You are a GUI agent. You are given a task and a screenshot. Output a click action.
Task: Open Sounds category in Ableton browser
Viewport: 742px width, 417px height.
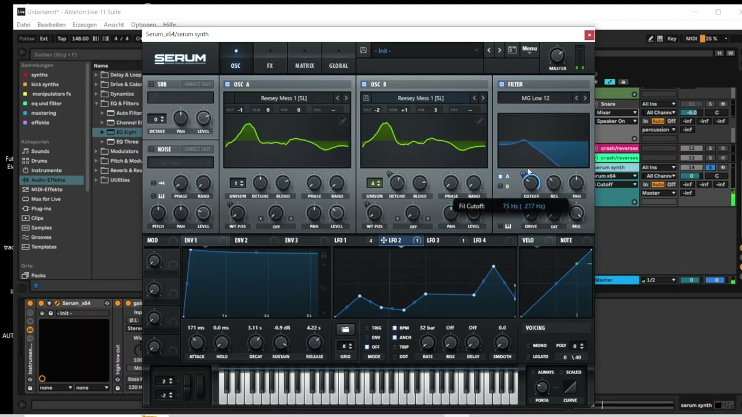[x=40, y=151]
